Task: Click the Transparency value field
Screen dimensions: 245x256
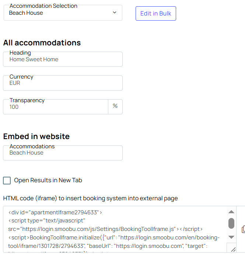Action: coord(56,107)
